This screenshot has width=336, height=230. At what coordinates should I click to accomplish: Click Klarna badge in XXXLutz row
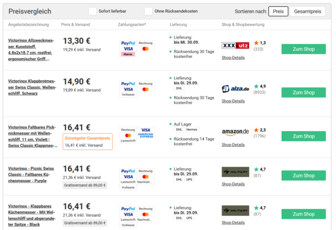coord(128,54)
